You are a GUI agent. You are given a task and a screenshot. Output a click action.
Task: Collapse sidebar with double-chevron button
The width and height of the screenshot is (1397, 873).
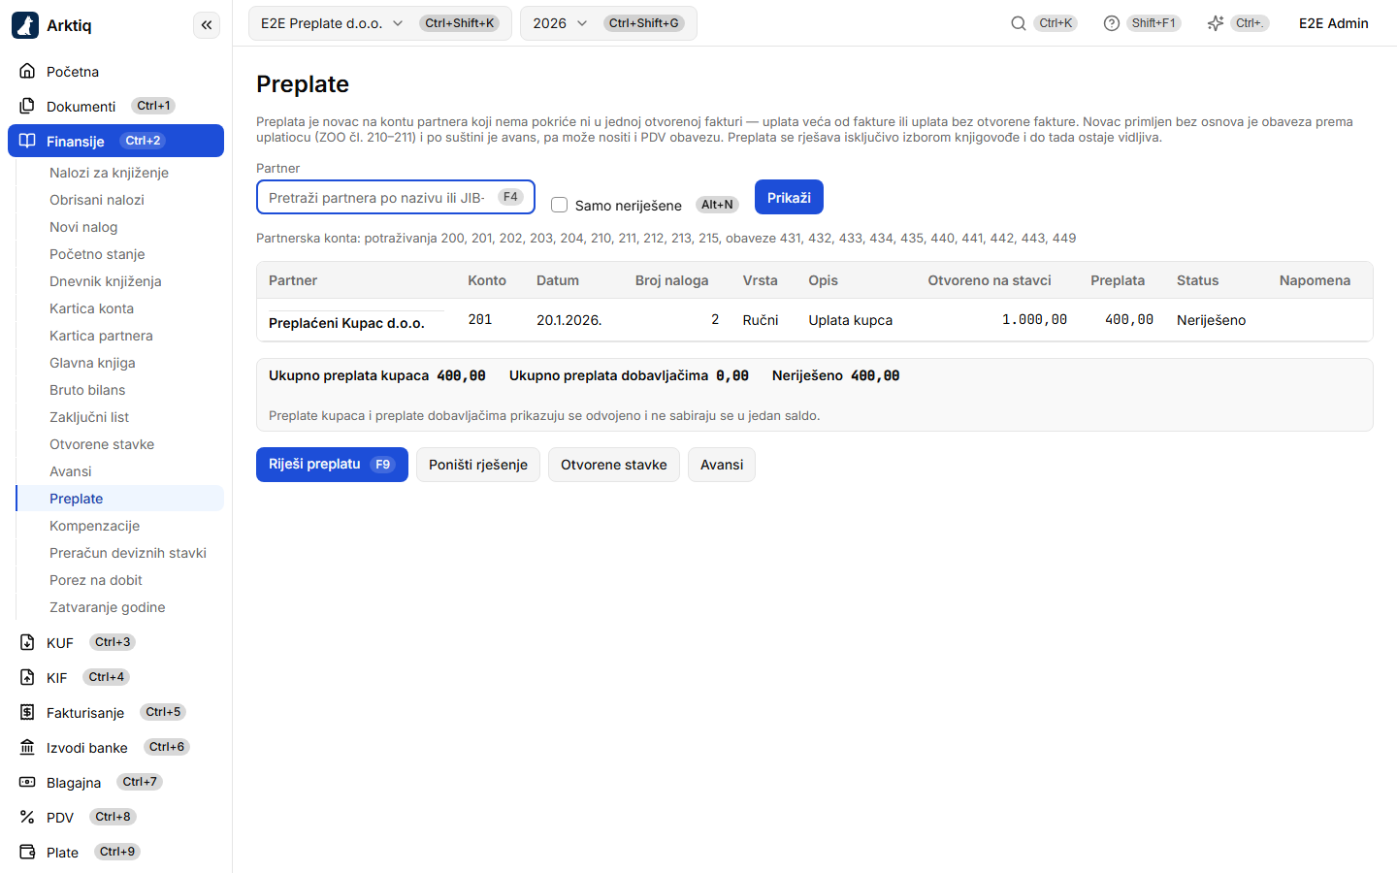207,25
